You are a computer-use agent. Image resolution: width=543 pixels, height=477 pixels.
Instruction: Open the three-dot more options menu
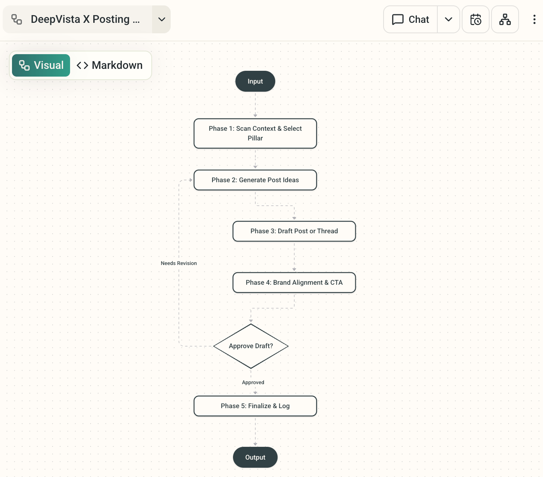534,19
